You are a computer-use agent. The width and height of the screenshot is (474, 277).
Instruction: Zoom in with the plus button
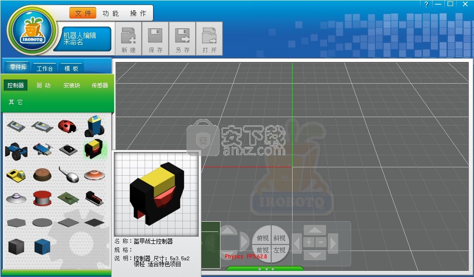[309, 242]
